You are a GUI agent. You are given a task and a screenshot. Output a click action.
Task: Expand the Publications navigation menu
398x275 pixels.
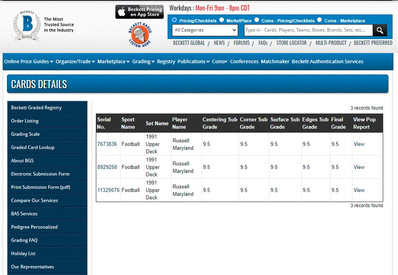point(194,61)
